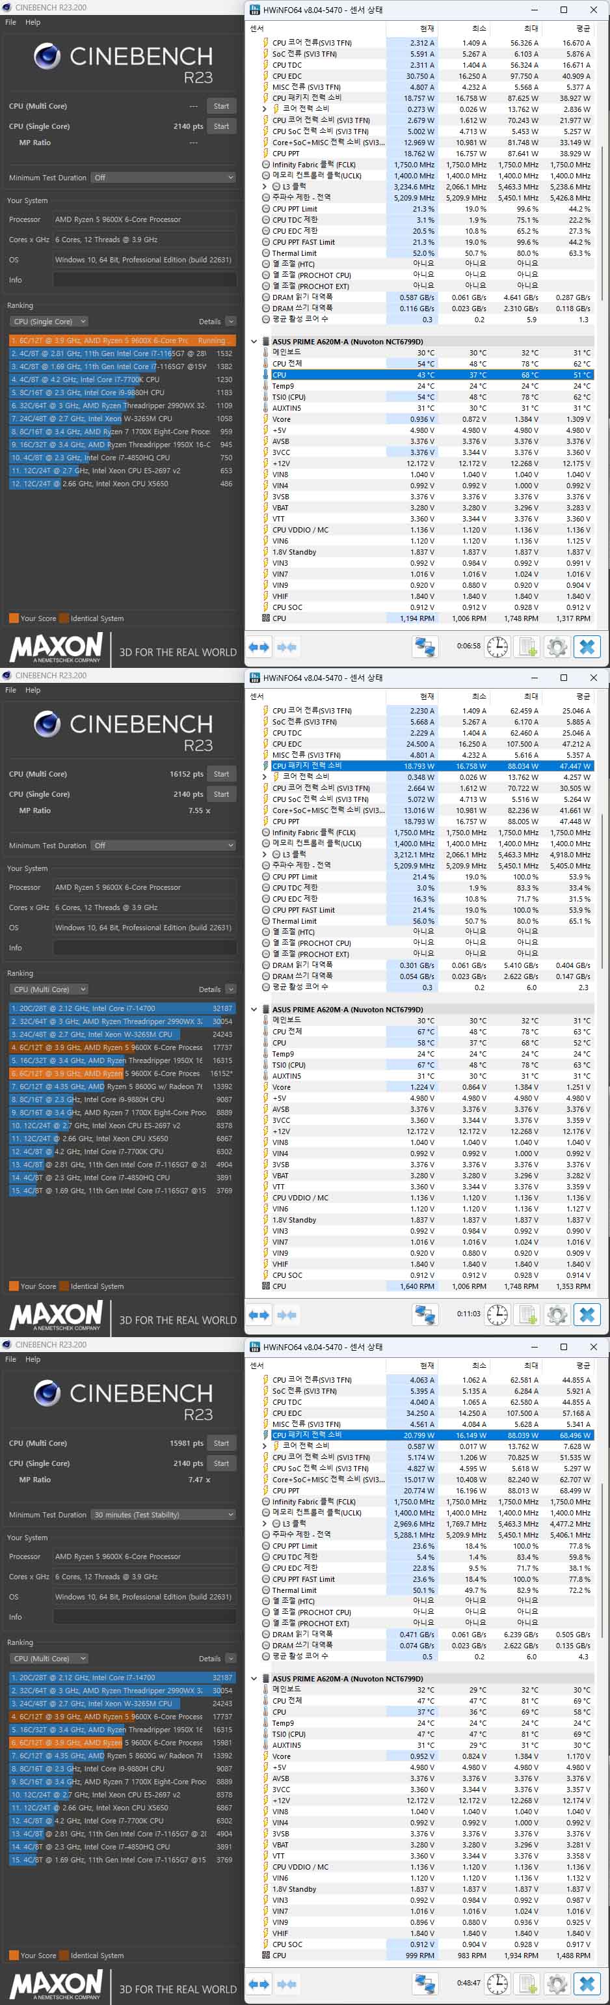Open the '30 minutes (Test Stability)' duration dropdown

163,1514
